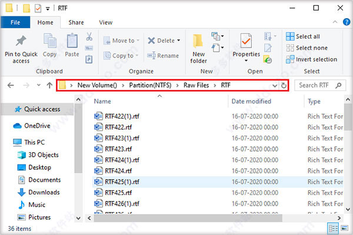Click the Invert selection icon
This screenshot has width=353, height=235.
290,59
